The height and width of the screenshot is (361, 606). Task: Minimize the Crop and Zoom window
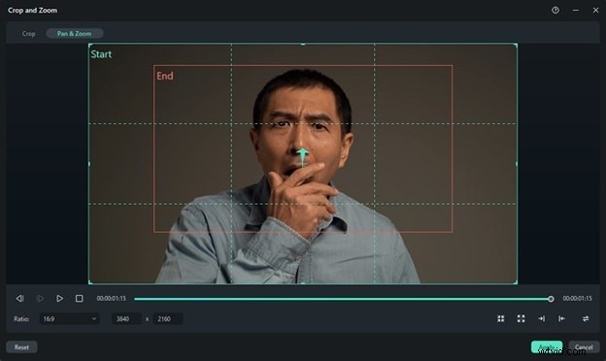576,11
